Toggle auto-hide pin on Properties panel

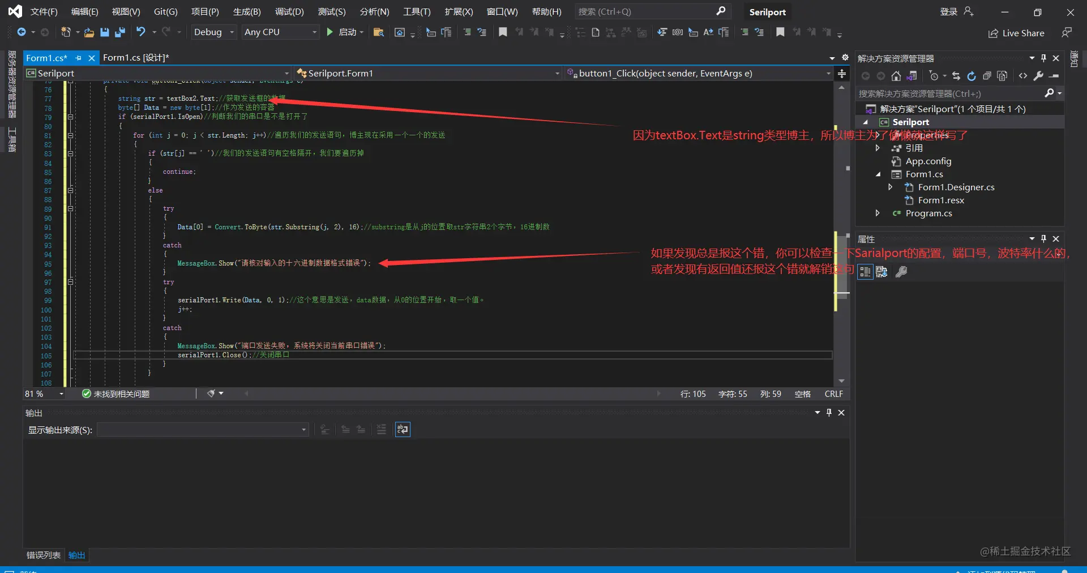coord(1043,239)
